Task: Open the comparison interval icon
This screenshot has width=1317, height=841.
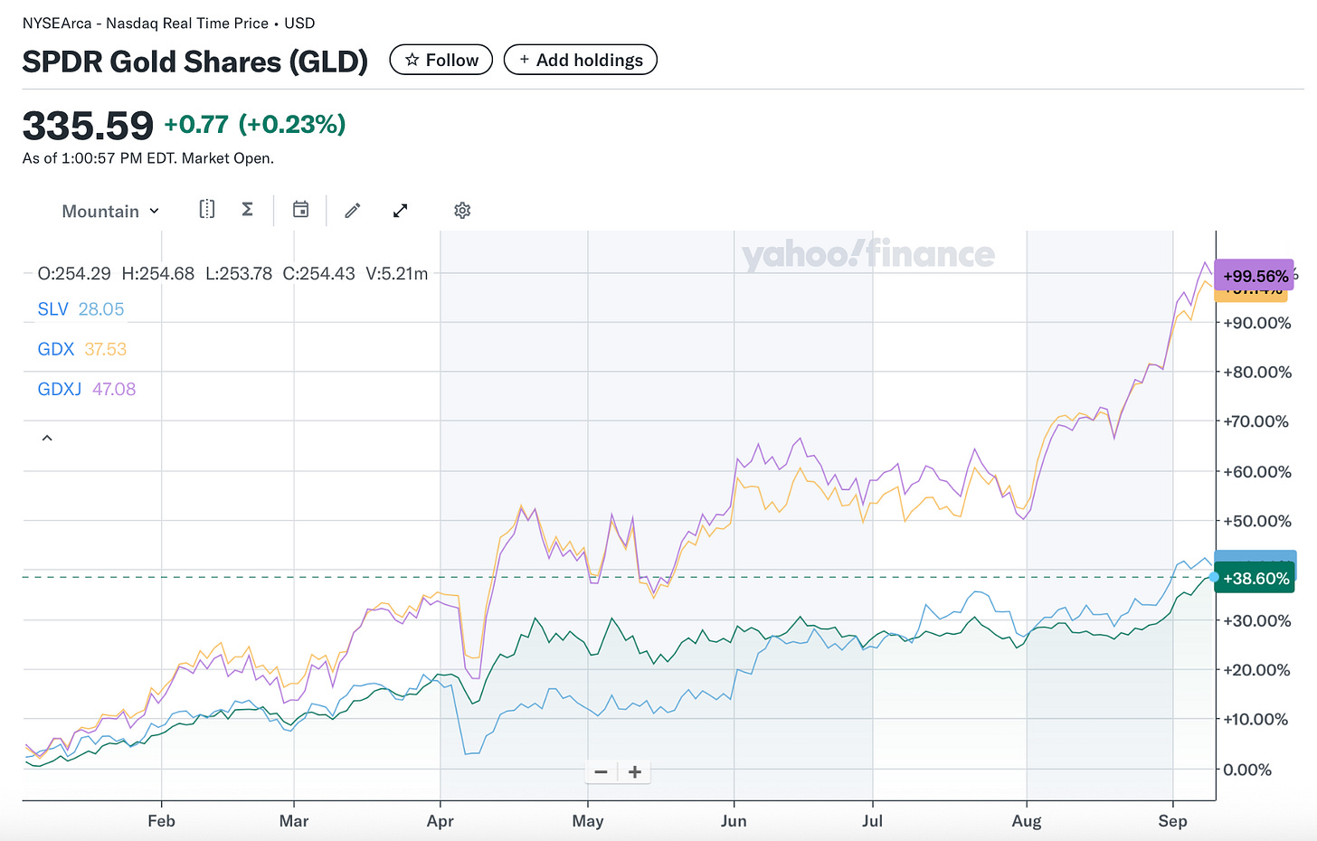Action: coord(206,210)
